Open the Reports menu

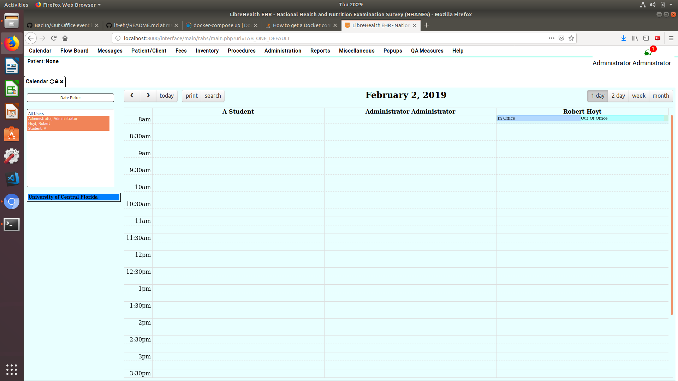point(320,51)
